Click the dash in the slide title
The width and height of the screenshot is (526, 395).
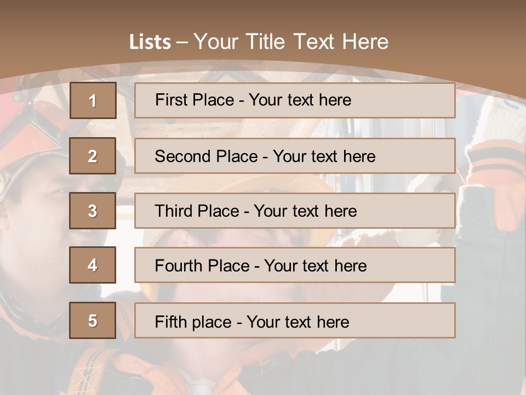point(182,42)
